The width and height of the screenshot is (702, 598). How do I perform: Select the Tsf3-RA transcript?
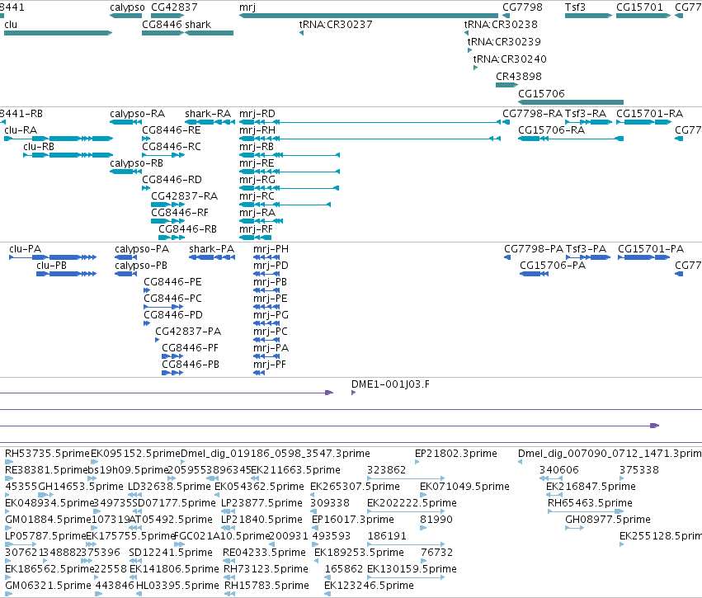pyautogui.click(x=588, y=122)
